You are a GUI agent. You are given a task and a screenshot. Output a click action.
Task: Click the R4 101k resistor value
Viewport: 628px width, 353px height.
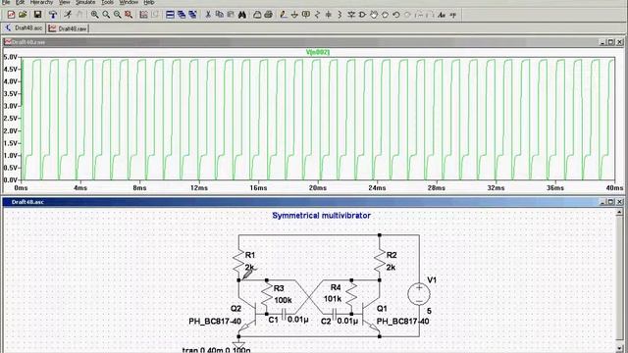click(332, 298)
